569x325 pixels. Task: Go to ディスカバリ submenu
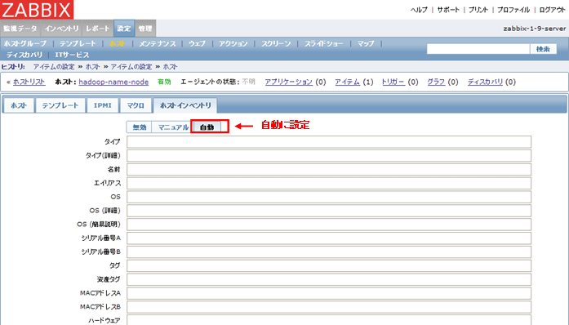coord(24,55)
